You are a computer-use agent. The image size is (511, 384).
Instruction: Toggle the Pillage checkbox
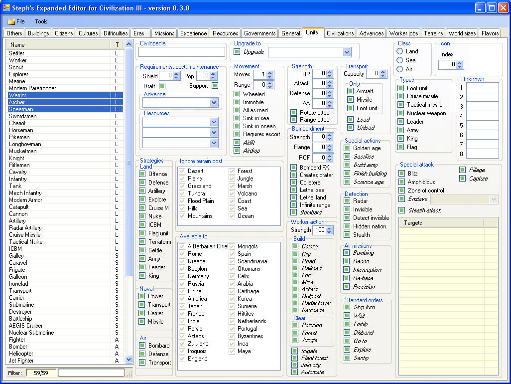coord(462,170)
